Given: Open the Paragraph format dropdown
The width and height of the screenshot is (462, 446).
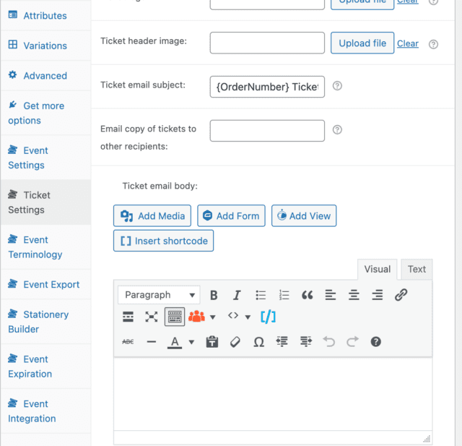Looking at the screenshot, I should tap(159, 295).
